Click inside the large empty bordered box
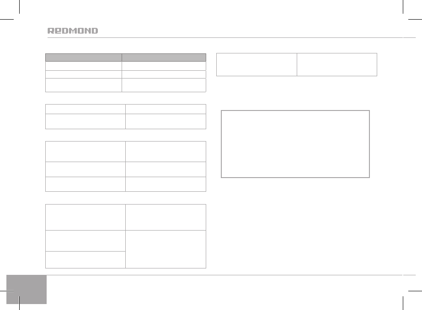Image resolution: width=422 pixels, height=310 pixels. (295, 143)
